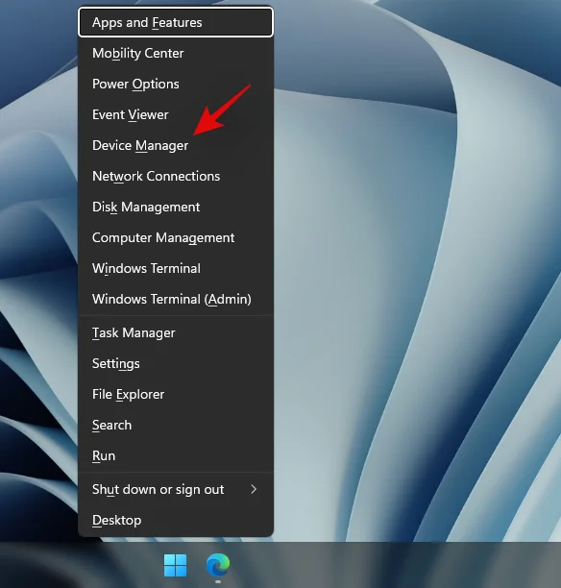Click the Windows Start icon on taskbar
The height and width of the screenshot is (588, 561).
pyautogui.click(x=175, y=565)
